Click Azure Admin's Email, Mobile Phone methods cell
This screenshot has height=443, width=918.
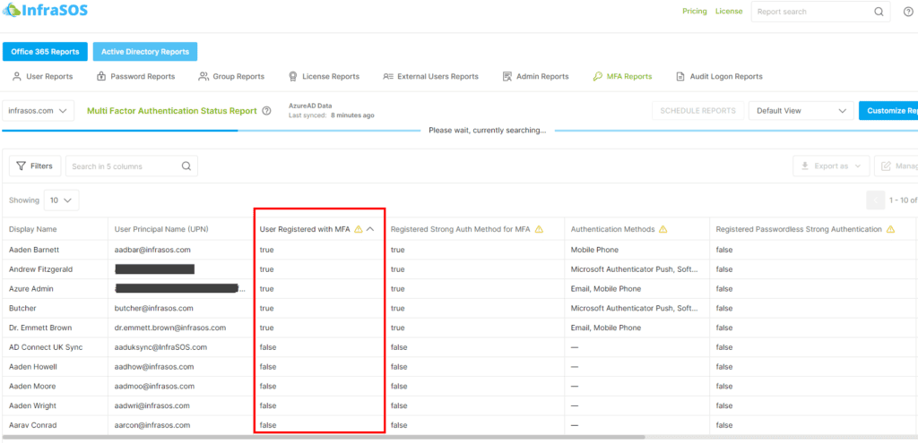coord(606,289)
